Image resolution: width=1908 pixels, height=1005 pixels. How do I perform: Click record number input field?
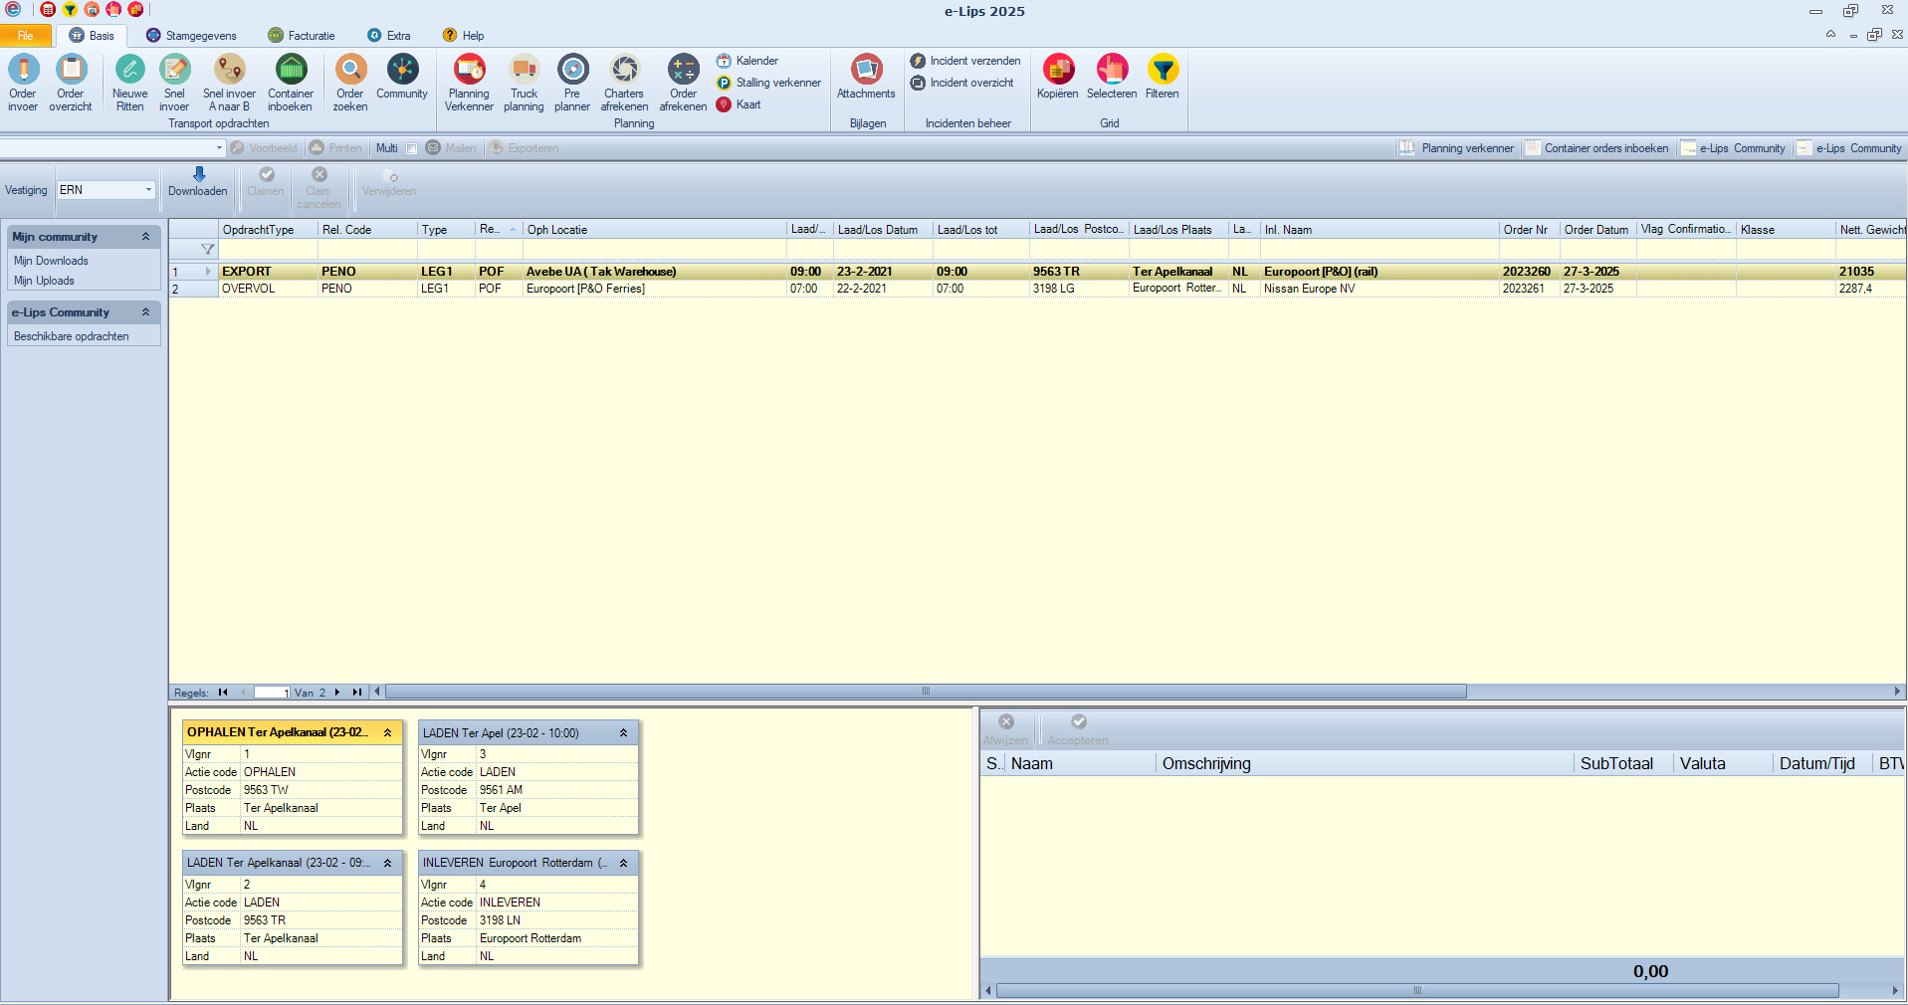(272, 693)
